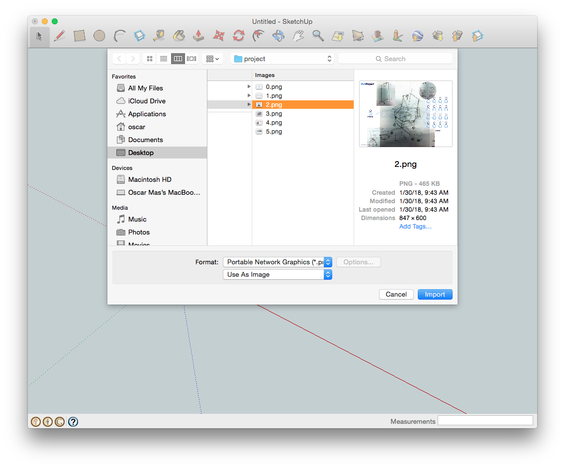This screenshot has width=565, height=468.
Task: Open the item arrangement dropdown
Action: click(x=212, y=59)
